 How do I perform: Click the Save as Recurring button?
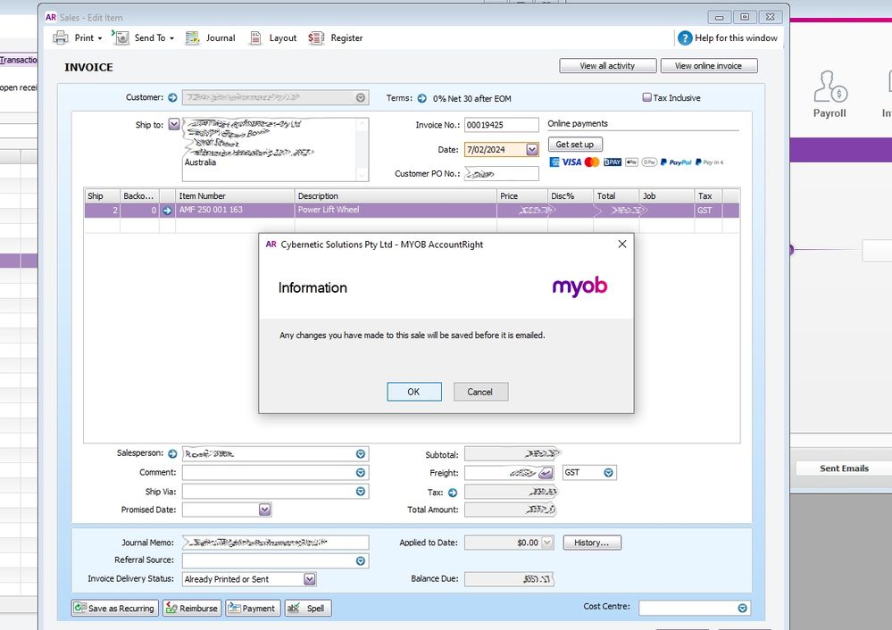114,608
